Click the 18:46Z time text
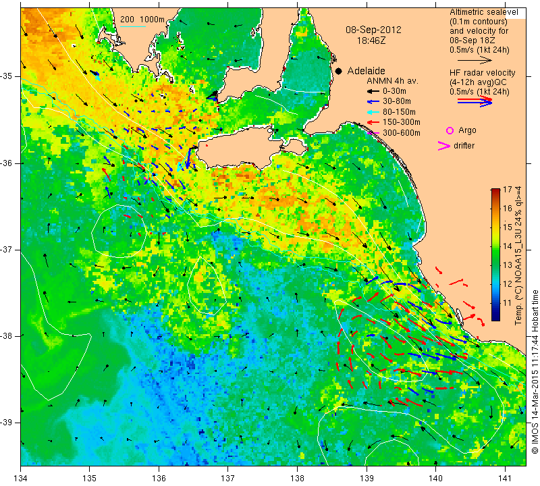 (371, 40)
